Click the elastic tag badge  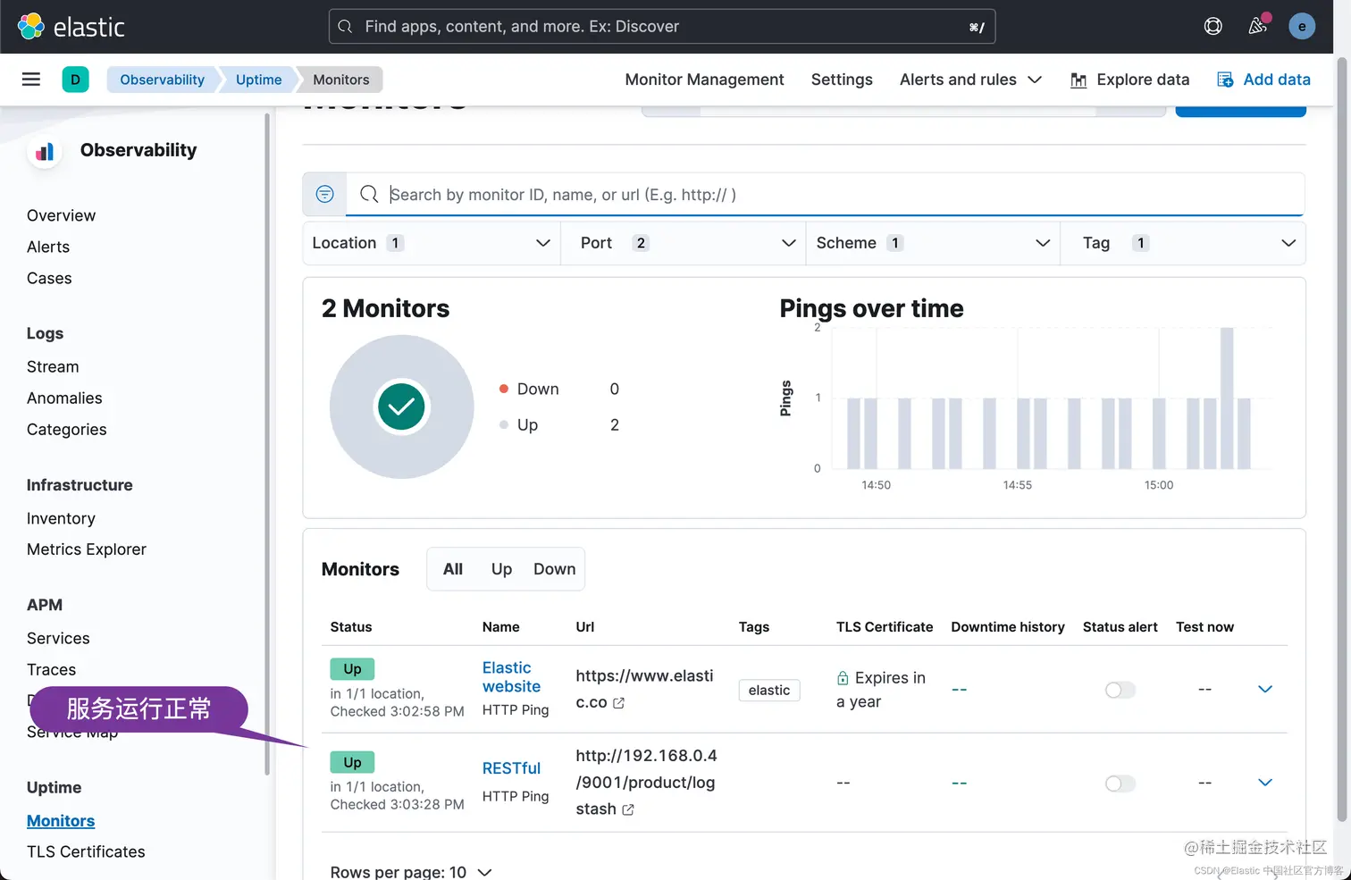[769, 690]
